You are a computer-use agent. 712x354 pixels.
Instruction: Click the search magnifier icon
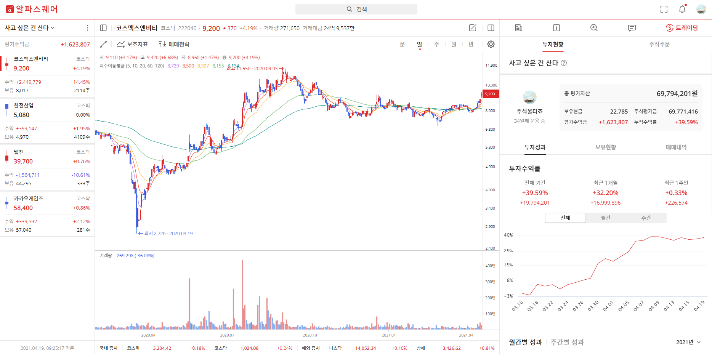(x=349, y=9)
